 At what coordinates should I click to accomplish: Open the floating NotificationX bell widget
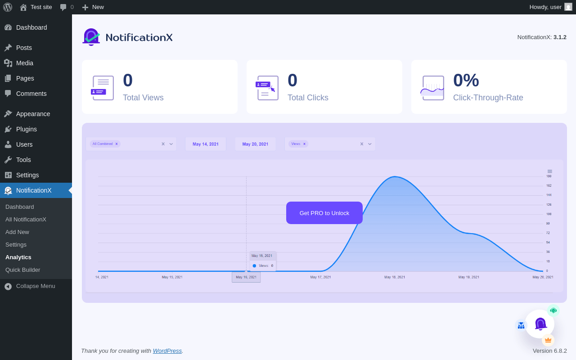[x=540, y=324]
